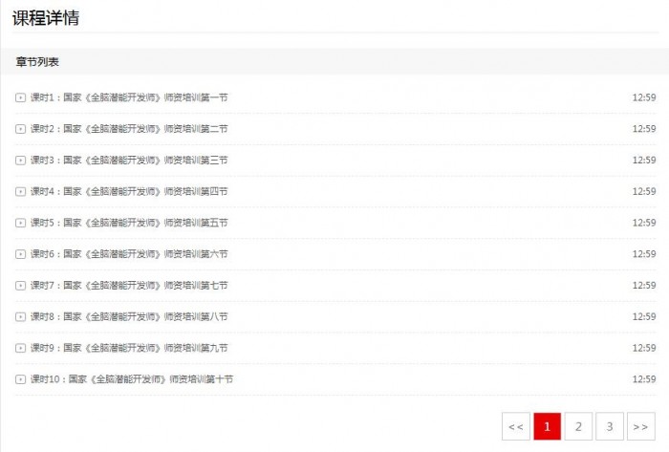Click the 12:59 duration of 课时3
Image resolution: width=669 pixels, height=452 pixels.
[x=644, y=161]
